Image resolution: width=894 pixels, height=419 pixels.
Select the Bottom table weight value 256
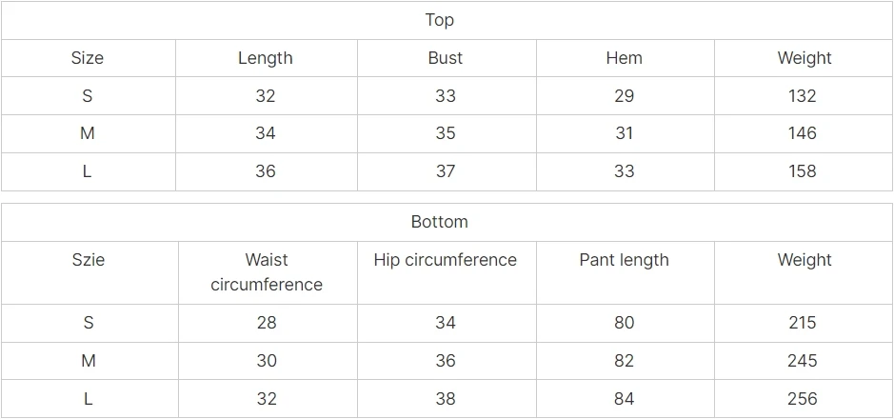[803, 399]
